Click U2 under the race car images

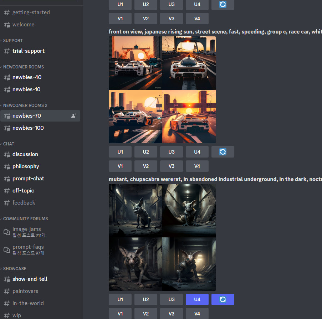146,152
